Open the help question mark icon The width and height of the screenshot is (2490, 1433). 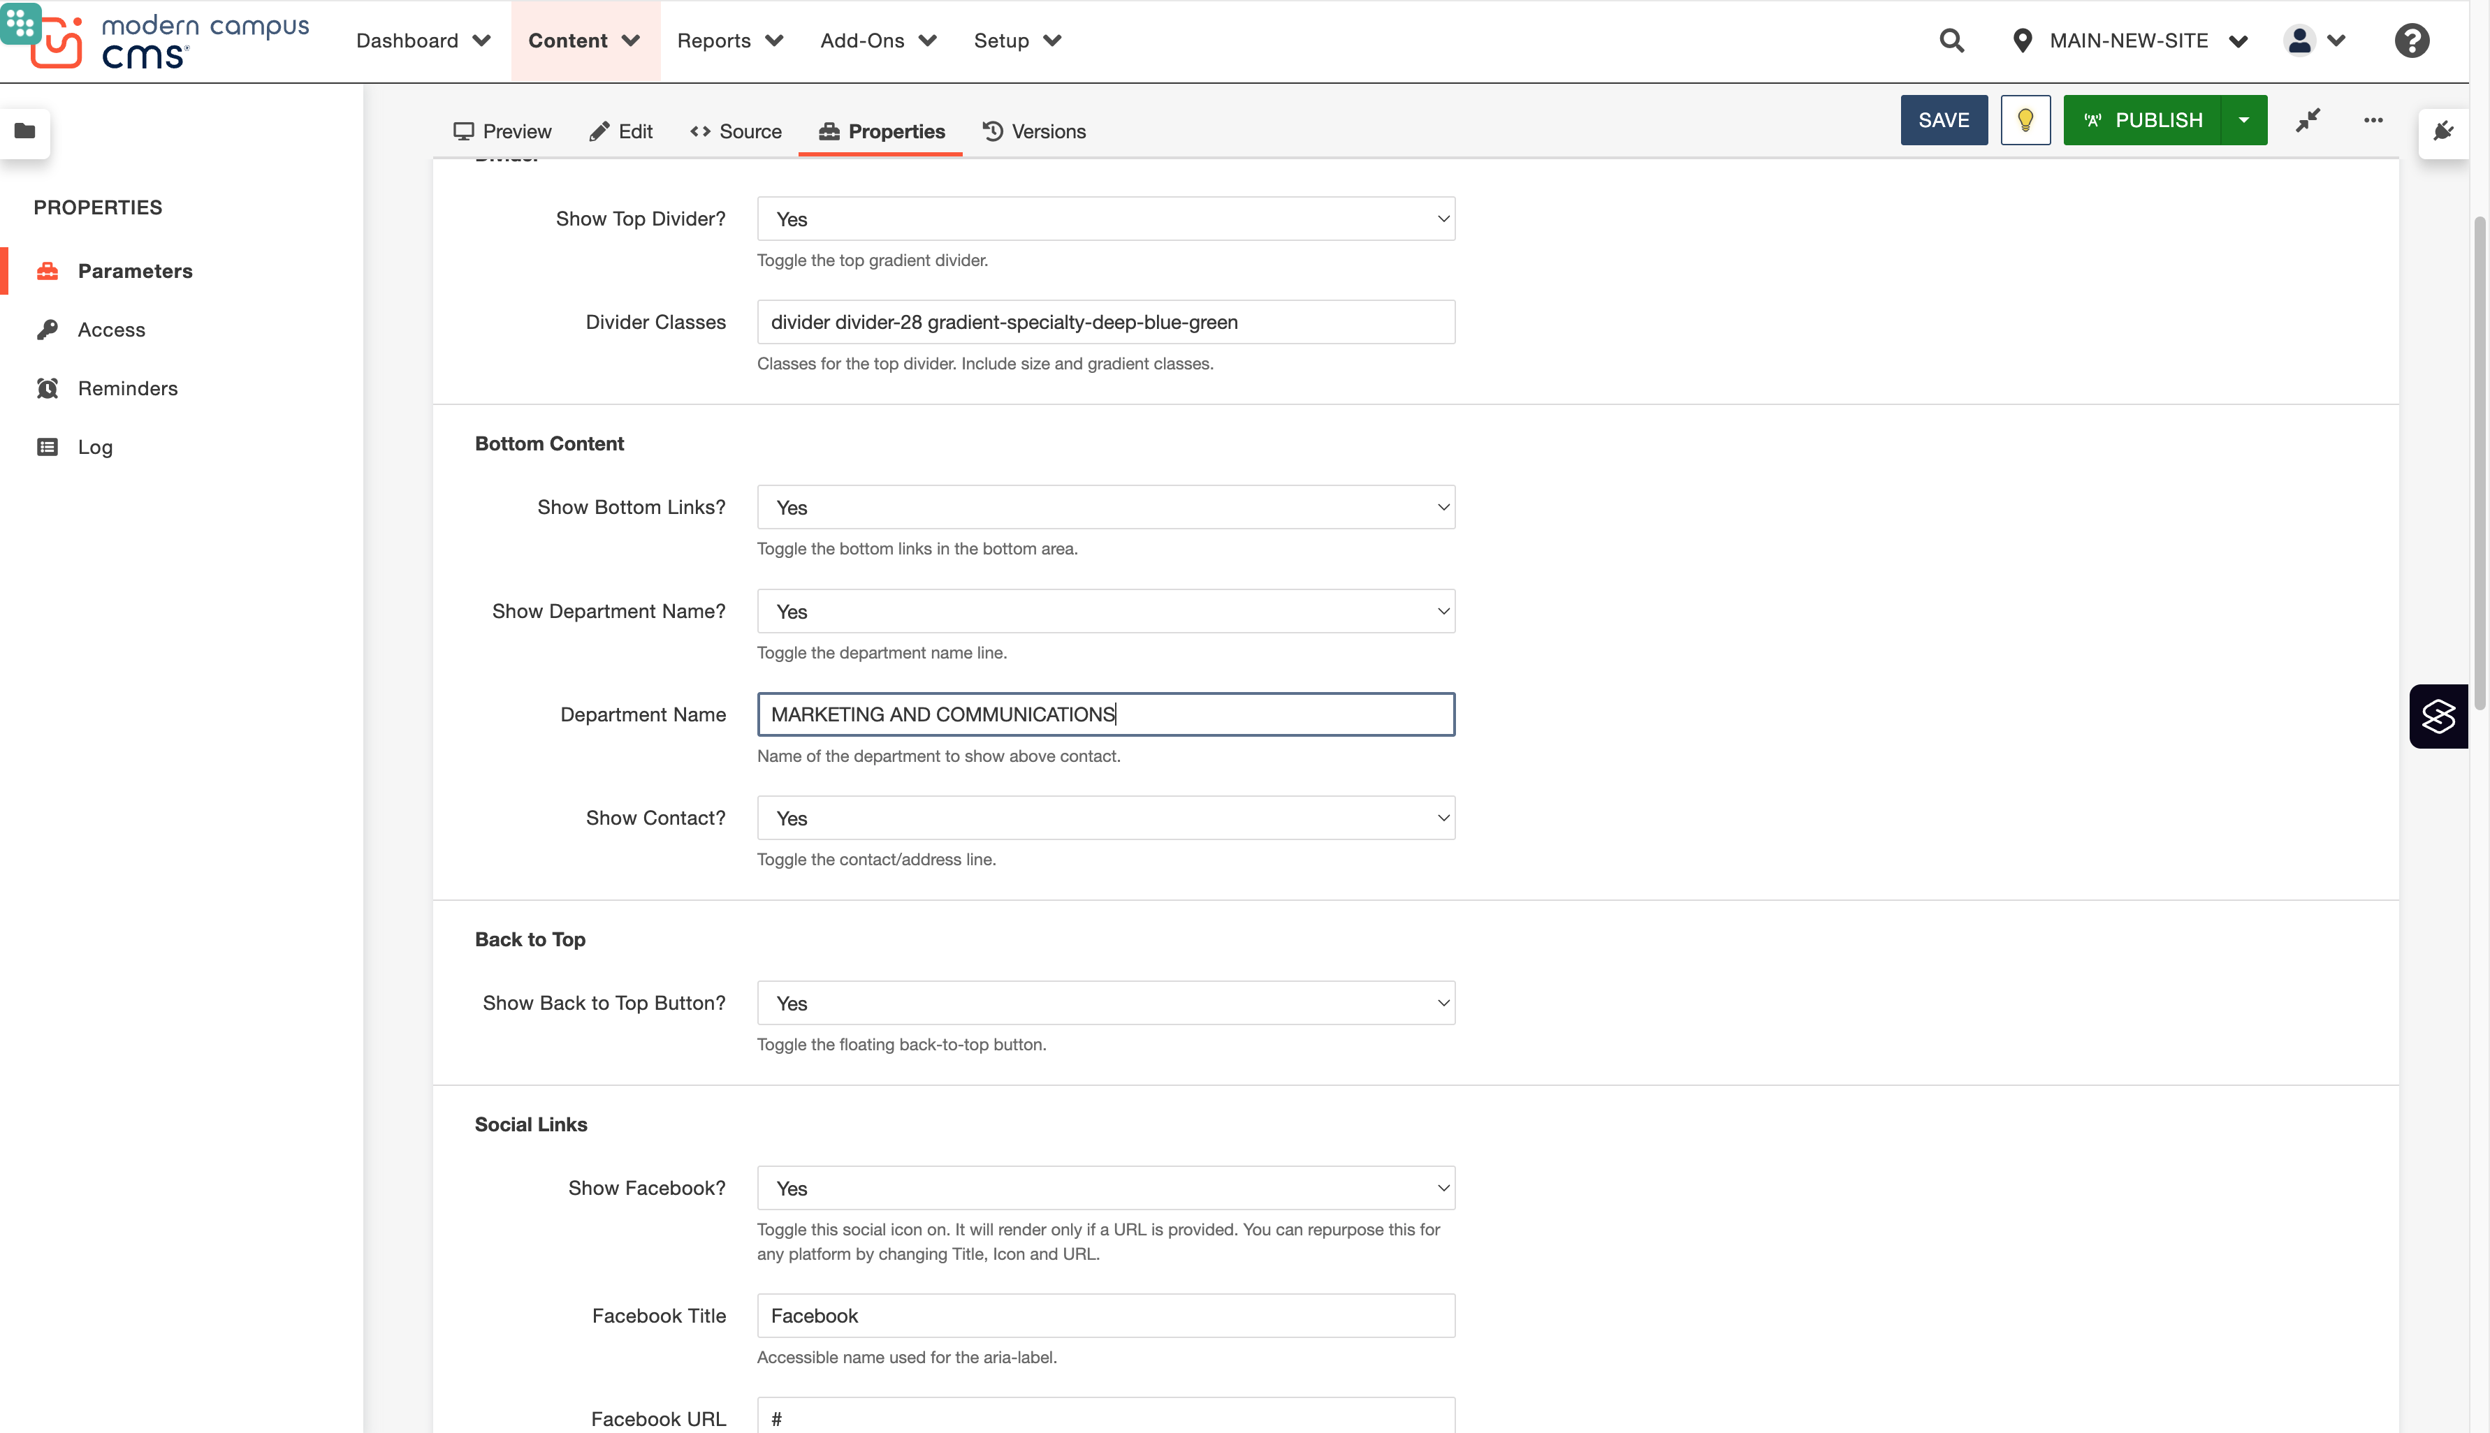pos(2411,41)
